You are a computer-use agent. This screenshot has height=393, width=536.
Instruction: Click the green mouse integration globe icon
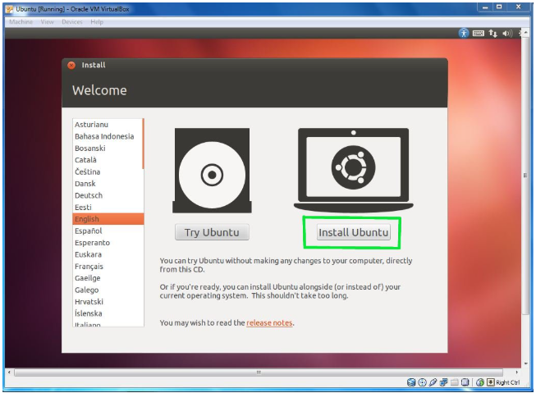[x=480, y=382]
